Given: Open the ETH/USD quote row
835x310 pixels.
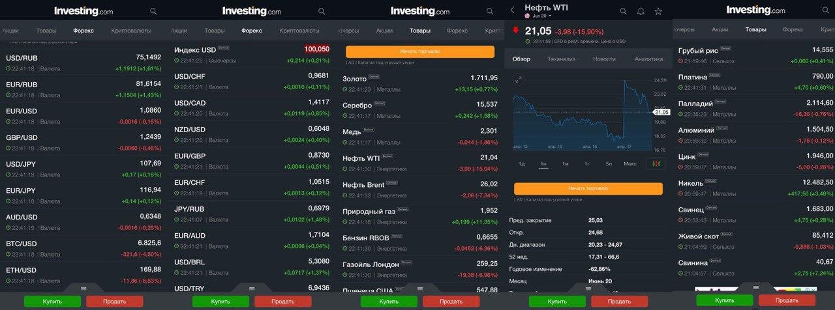Looking at the screenshot, I should (83, 274).
